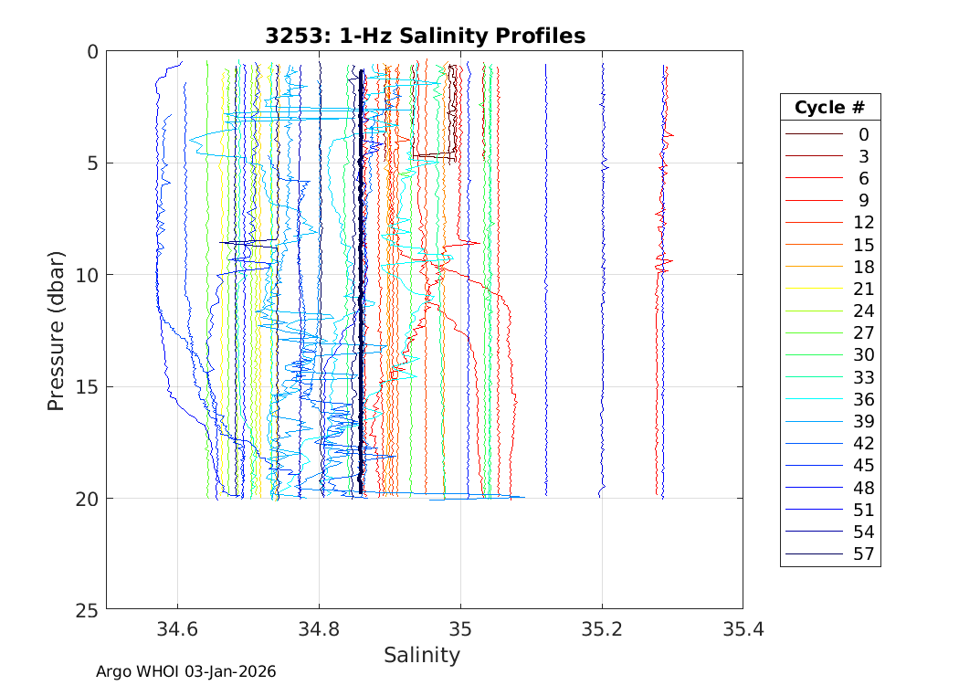Click the plot title '3253: 1-Hz Salinity Profiles'
The height and width of the screenshot is (685, 959).
pyautogui.click(x=425, y=36)
